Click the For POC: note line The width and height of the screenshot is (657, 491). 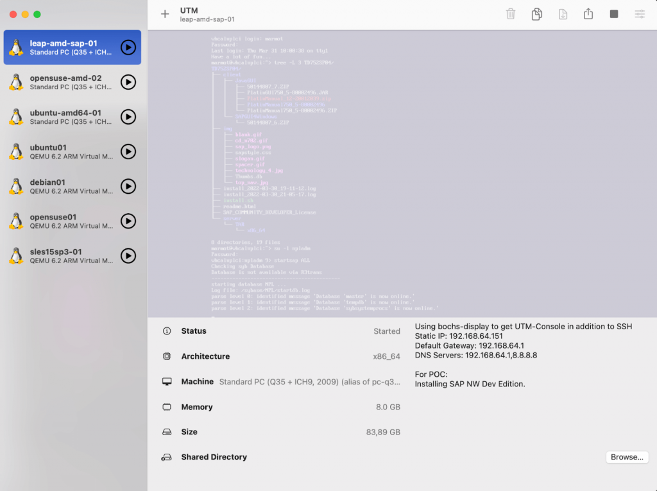click(431, 374)
